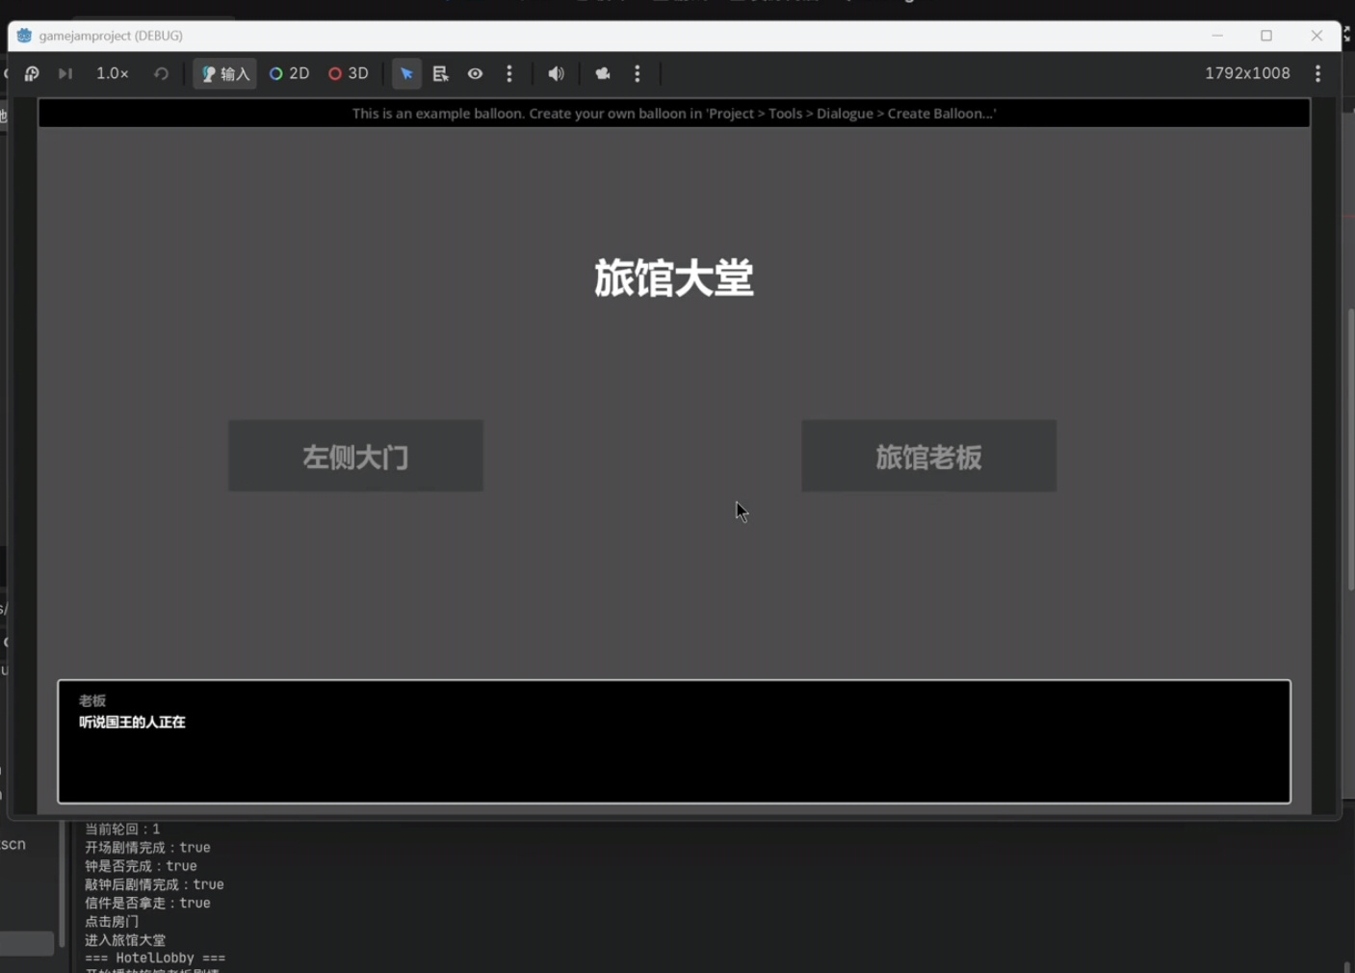
Task: Activate the arrow select mode tool
Action: pyautogui.click(x=406, y=73)
